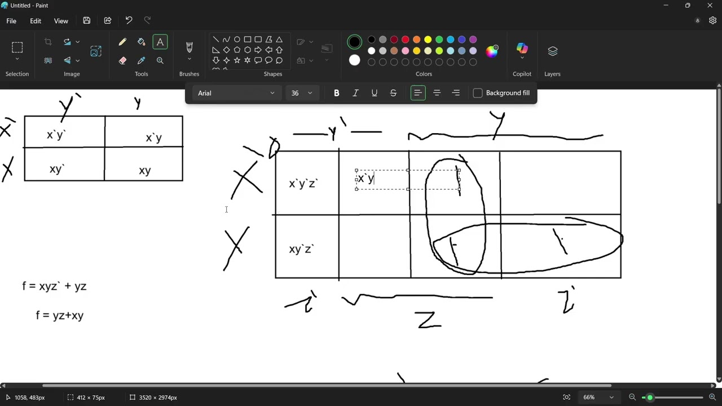Choose the Diamond shape
Screen dimensions: 722x406
(x=226, y=50)
